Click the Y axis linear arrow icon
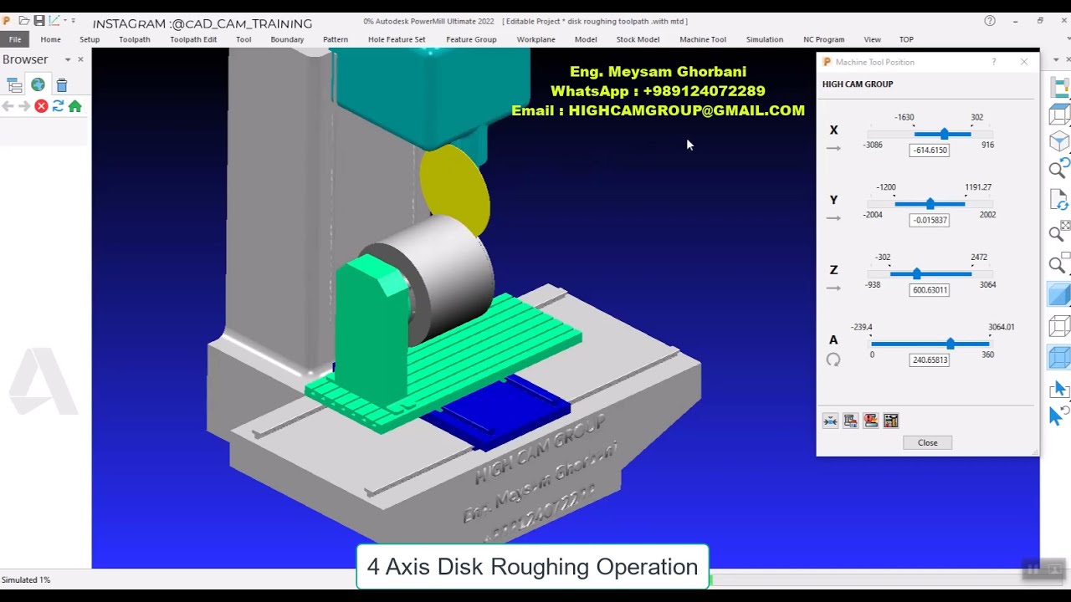The width and height of the screenshot is (1071, 602). coord(833,218)
